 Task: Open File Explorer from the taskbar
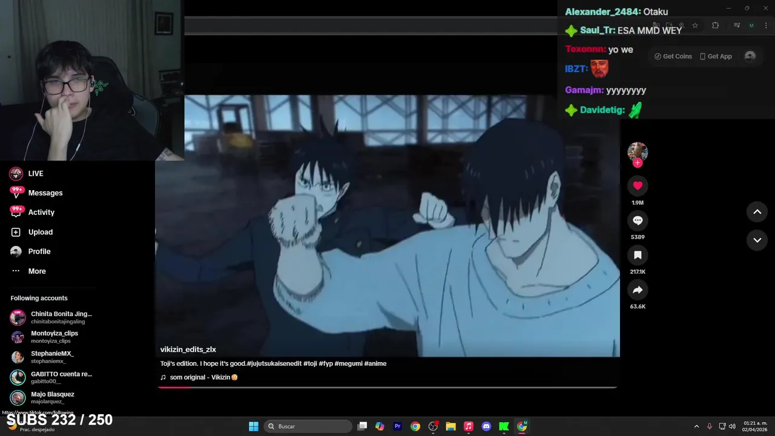[450, 426]
